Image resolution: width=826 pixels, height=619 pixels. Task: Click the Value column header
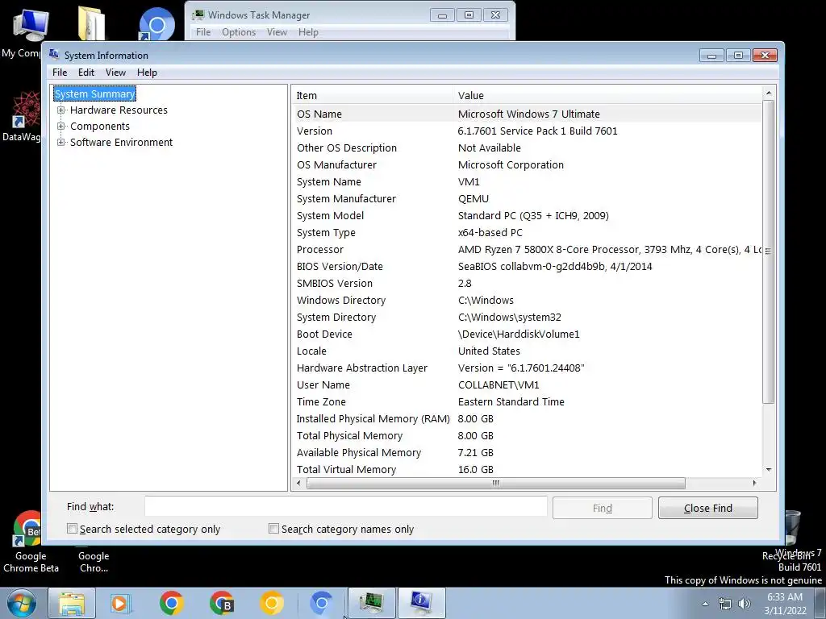607,95
